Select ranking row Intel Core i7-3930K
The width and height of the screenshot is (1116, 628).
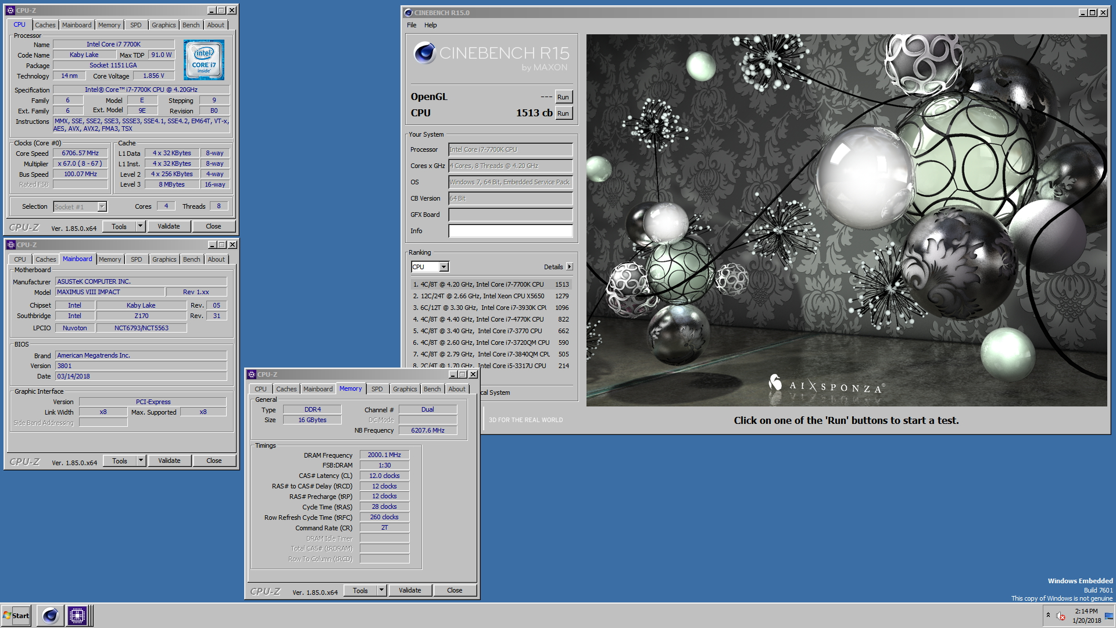(x=491, y=308)
